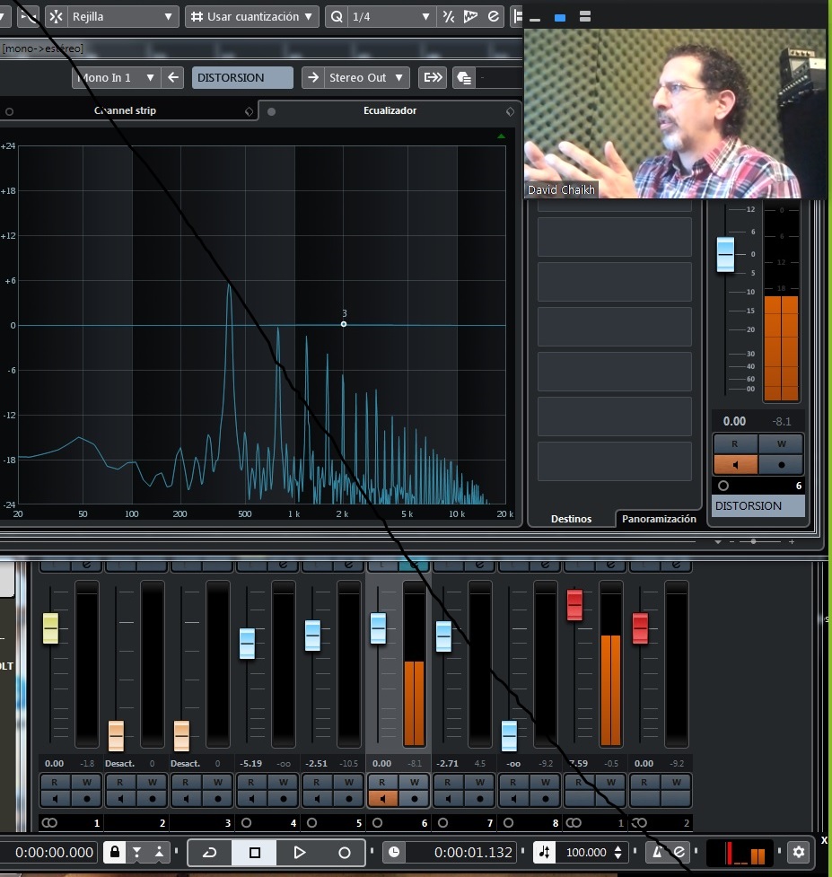This screenshot has width=832, height=877.
Task: Click the lock icon in transport bar
Action: point(115,852)
